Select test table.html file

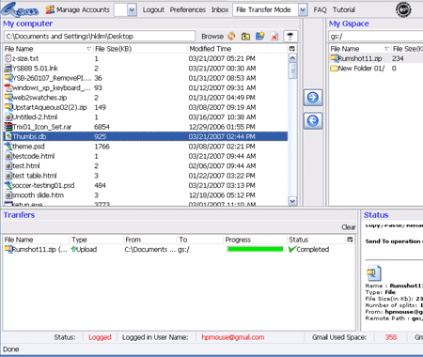coord(146,176)
